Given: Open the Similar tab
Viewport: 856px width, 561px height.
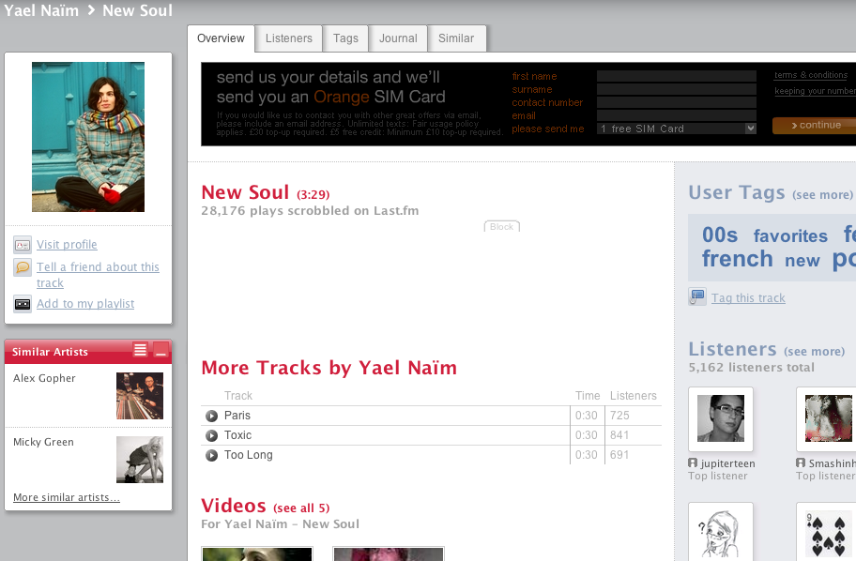Looking at the screenshot, I should click(456, 38).
